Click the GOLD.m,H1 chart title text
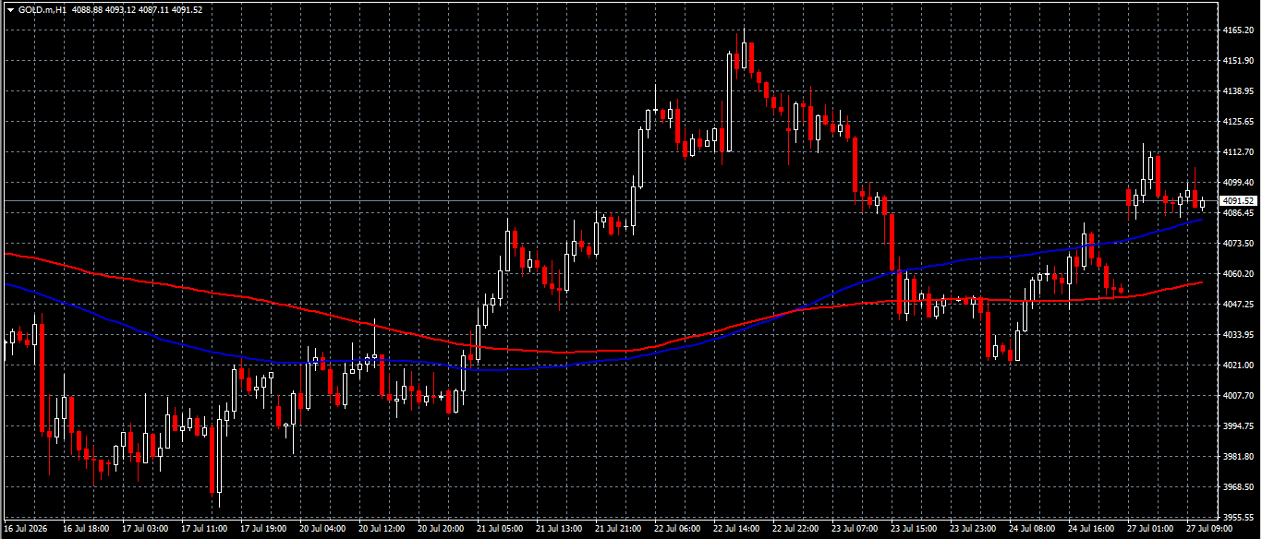This screenshot has width=1262, height=539. pyautogui.click(x=42, y=9)
